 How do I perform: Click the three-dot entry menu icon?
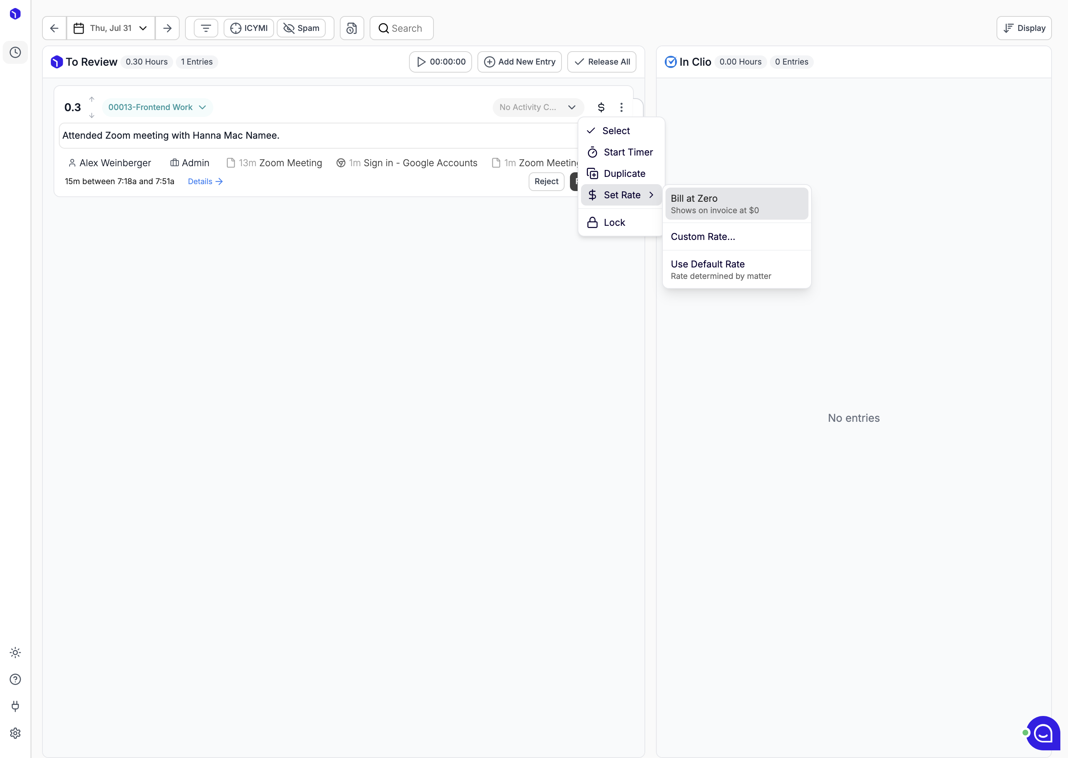[x=622, y=107]
